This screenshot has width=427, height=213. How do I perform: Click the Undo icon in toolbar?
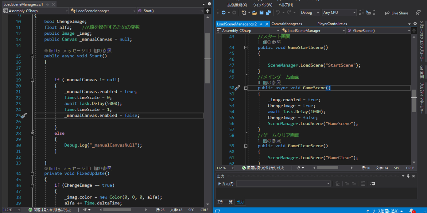pos(278,13)
